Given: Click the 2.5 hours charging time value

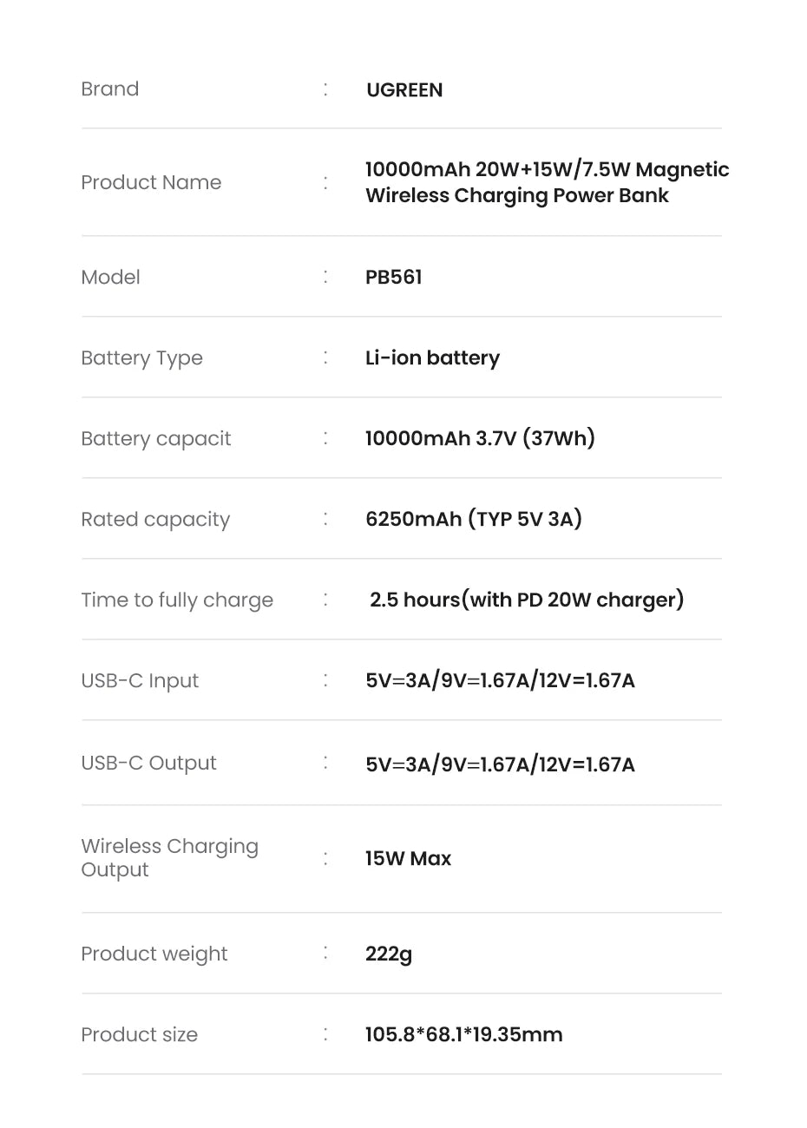Looking at the screenshot, I should click(x=527, y=600).
